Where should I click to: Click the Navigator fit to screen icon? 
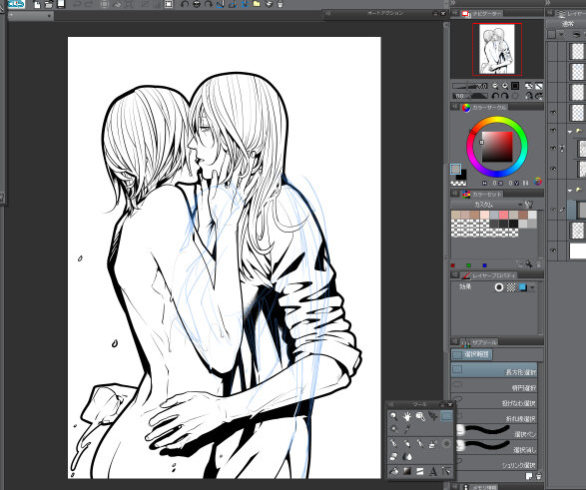[515, 86]
